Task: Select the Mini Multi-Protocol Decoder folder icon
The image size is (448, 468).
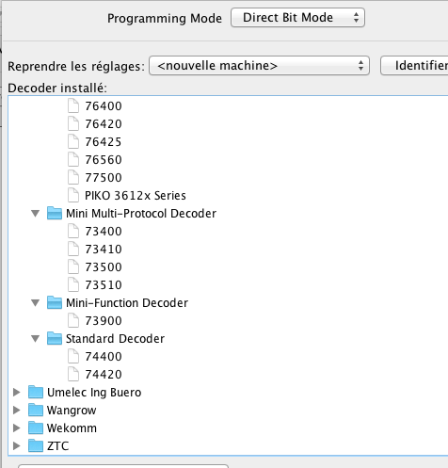Action: coord(55,213)
